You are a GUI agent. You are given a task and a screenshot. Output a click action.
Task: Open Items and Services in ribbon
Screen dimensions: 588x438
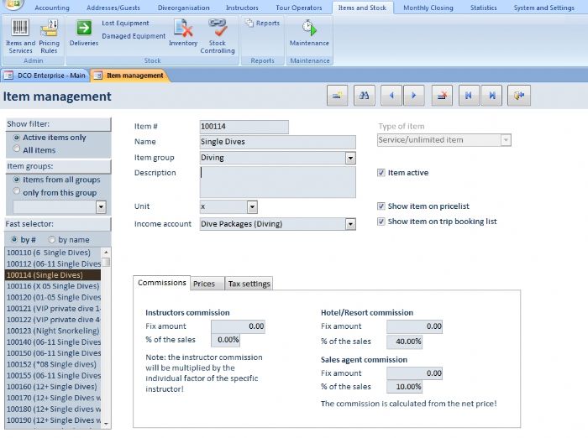click(20, 35)
